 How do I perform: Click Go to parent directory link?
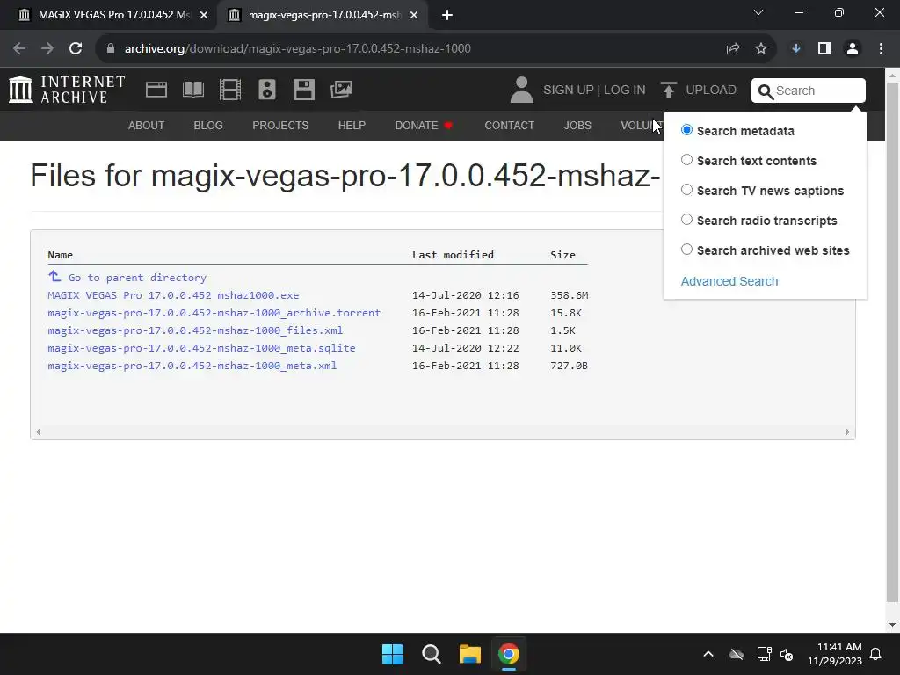point(137,278)
